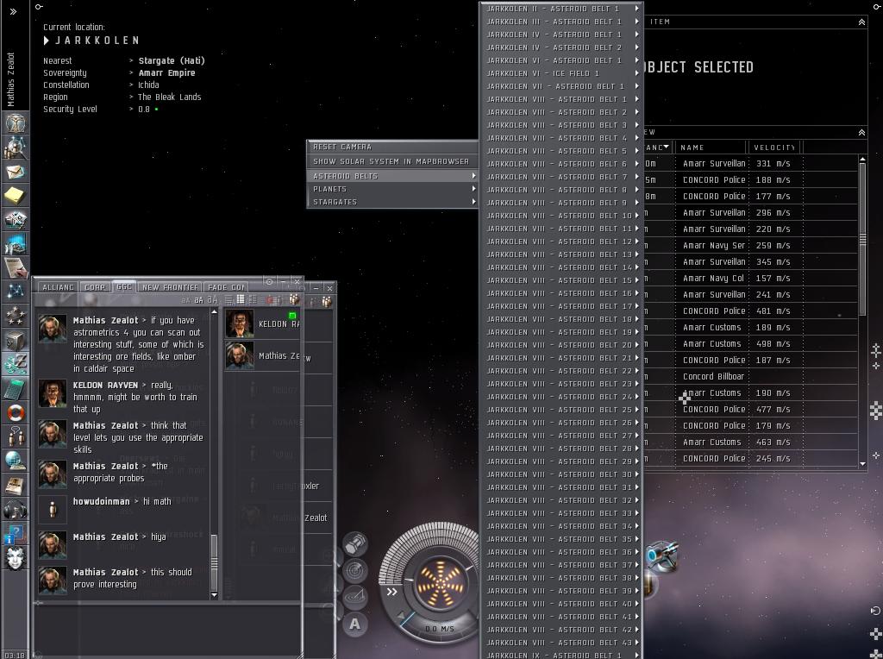Viewport: 883px width, 659px height.
Task: Switch to the Alliance chat tab
Action: 58,287
